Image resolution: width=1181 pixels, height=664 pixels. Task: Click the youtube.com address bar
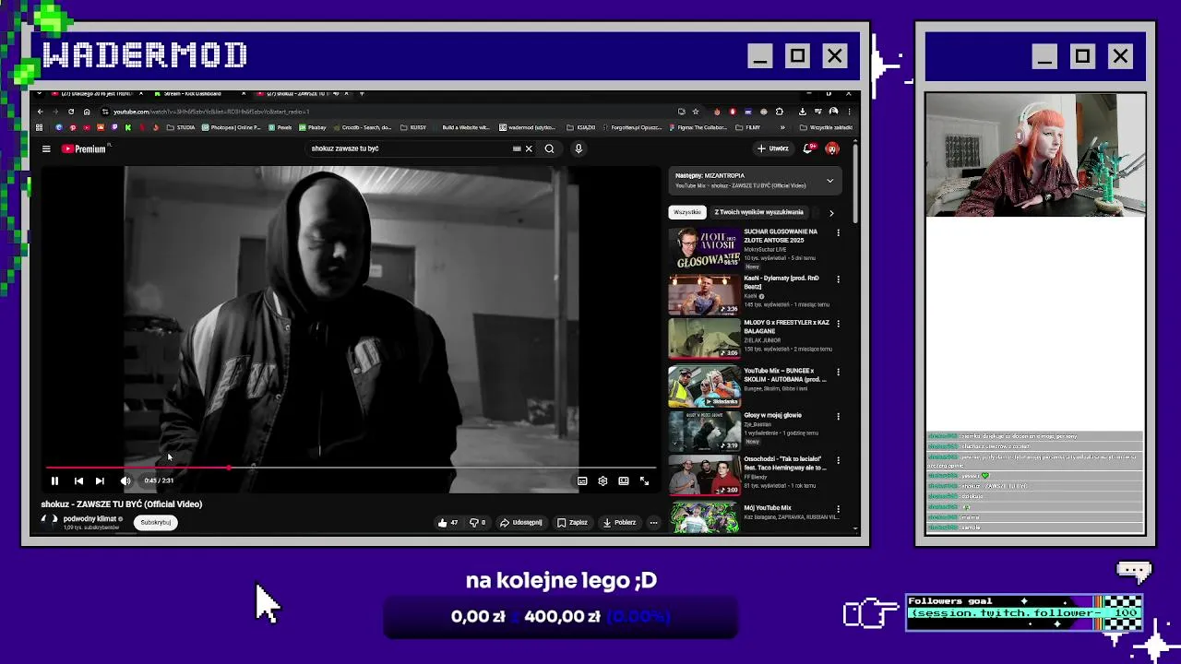(388, 112)
